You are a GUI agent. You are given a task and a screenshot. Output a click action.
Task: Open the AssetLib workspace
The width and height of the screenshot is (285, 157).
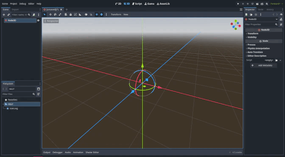pyautogui.click(x=163, y=4)
